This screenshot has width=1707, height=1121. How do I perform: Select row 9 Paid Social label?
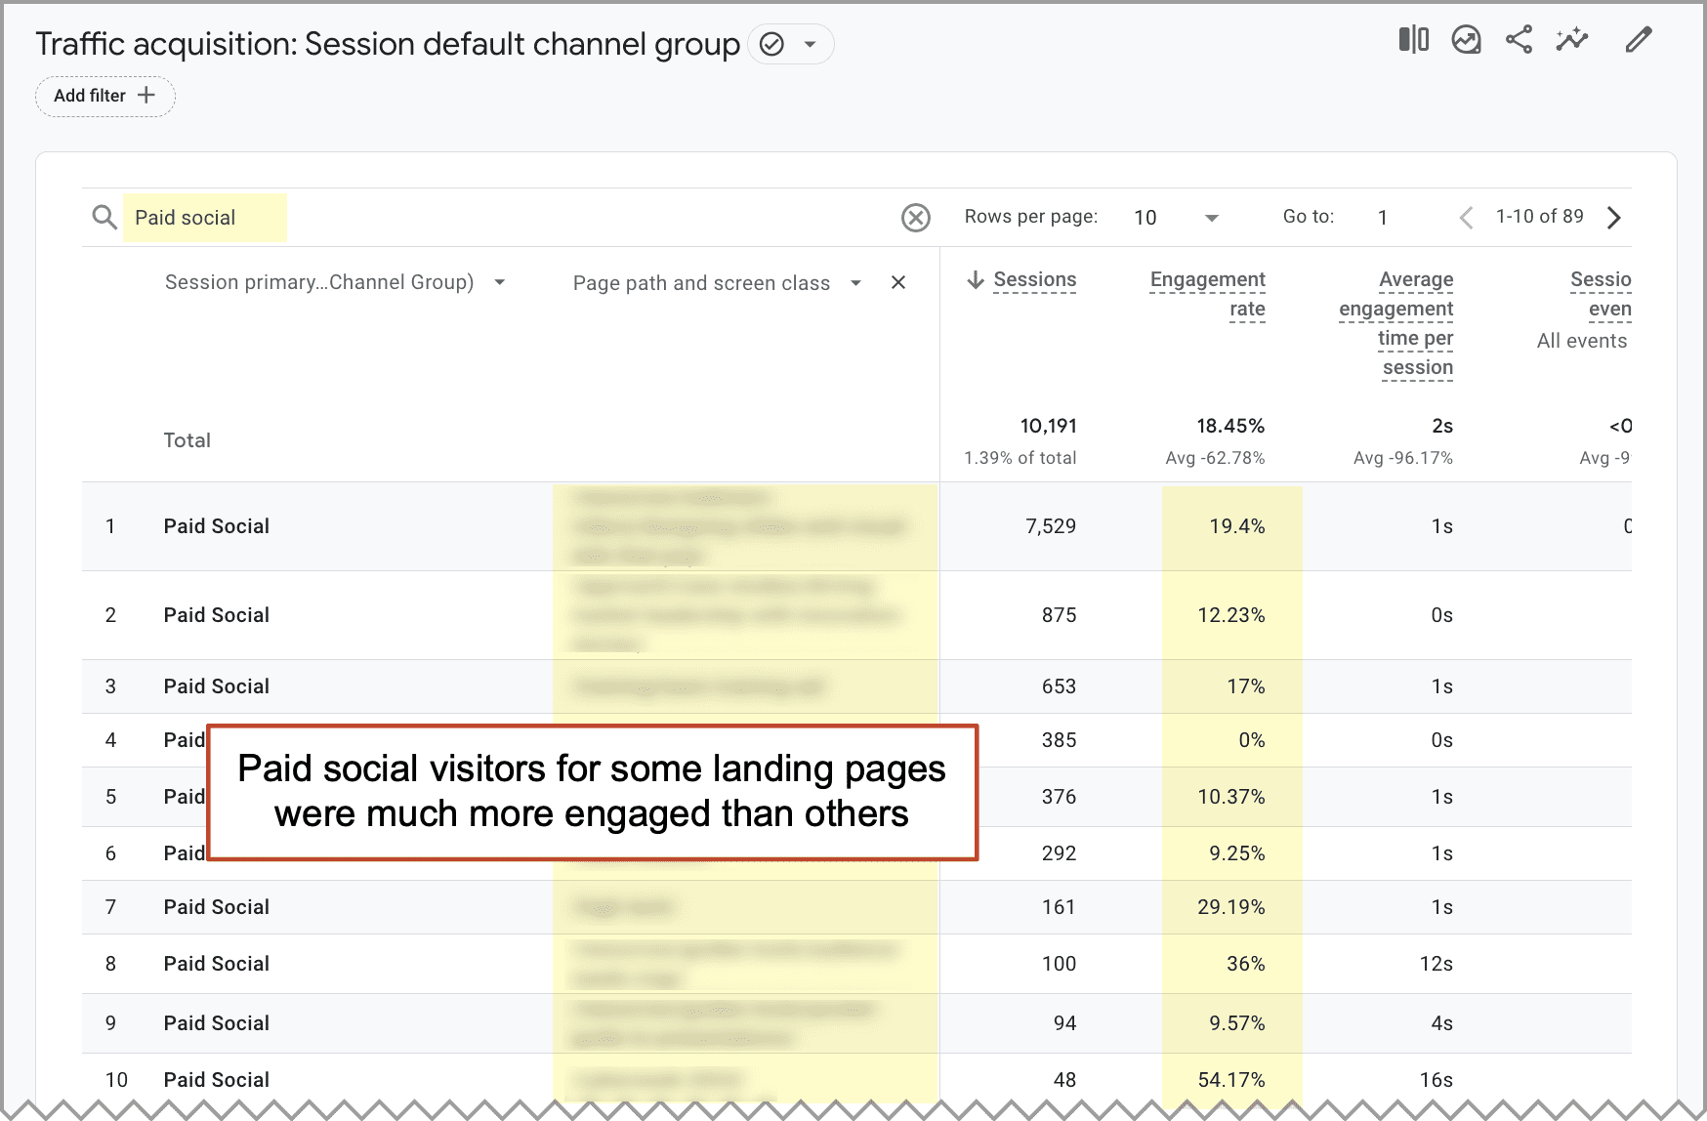click(217, 1023)
